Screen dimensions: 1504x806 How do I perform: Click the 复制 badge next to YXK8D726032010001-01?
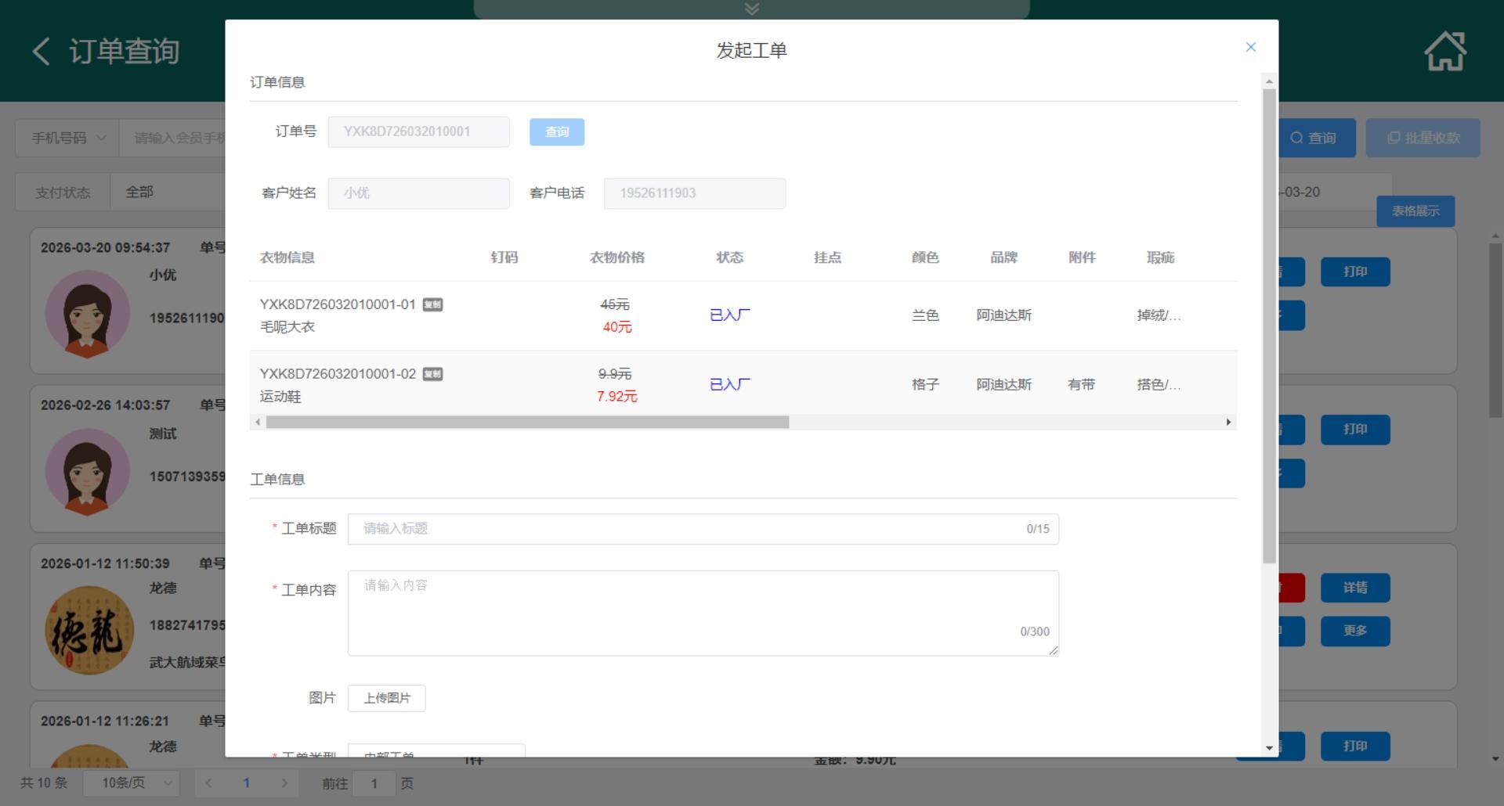(432, 304)
